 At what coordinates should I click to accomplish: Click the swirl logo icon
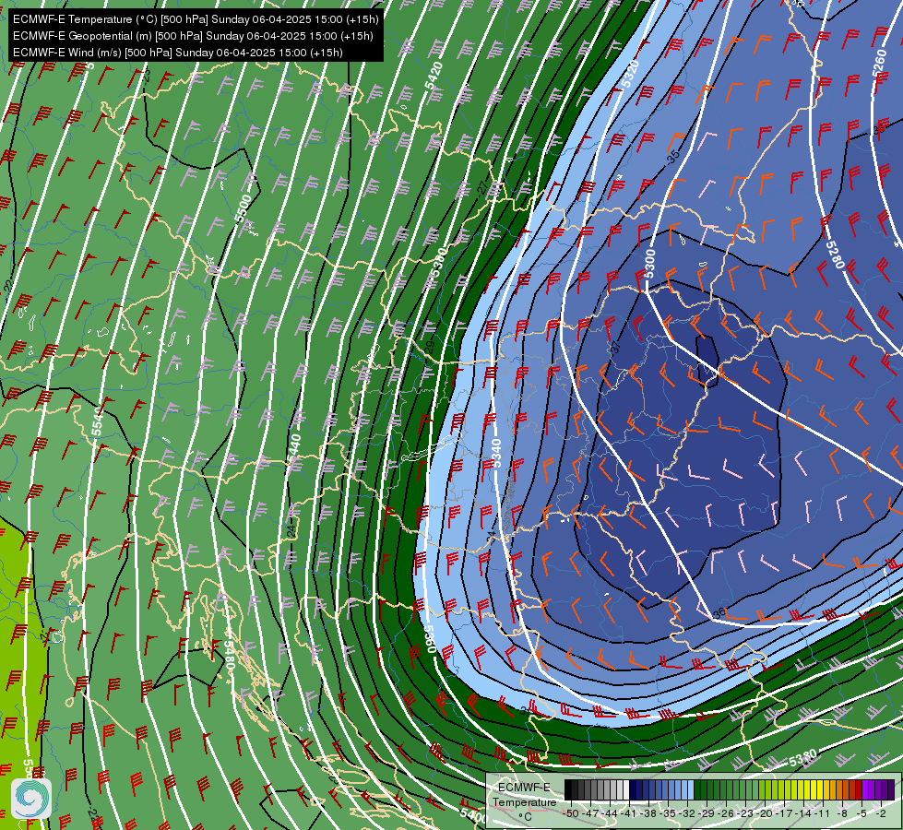click(31, 799)
